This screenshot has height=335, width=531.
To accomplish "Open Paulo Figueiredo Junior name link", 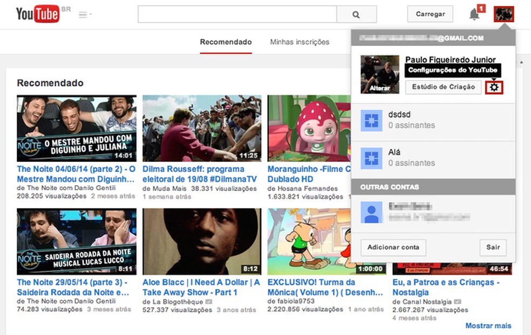I will coord(451,60).
